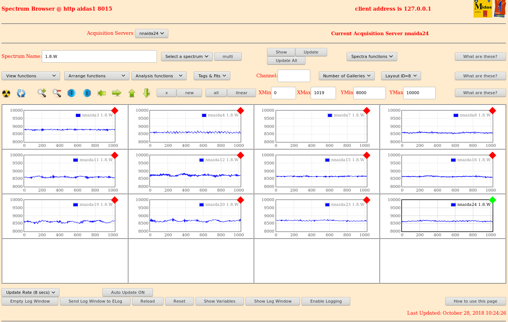Click the blue legend swatch for nnaida12
This screenshot has height=322, width=508.
201,160
